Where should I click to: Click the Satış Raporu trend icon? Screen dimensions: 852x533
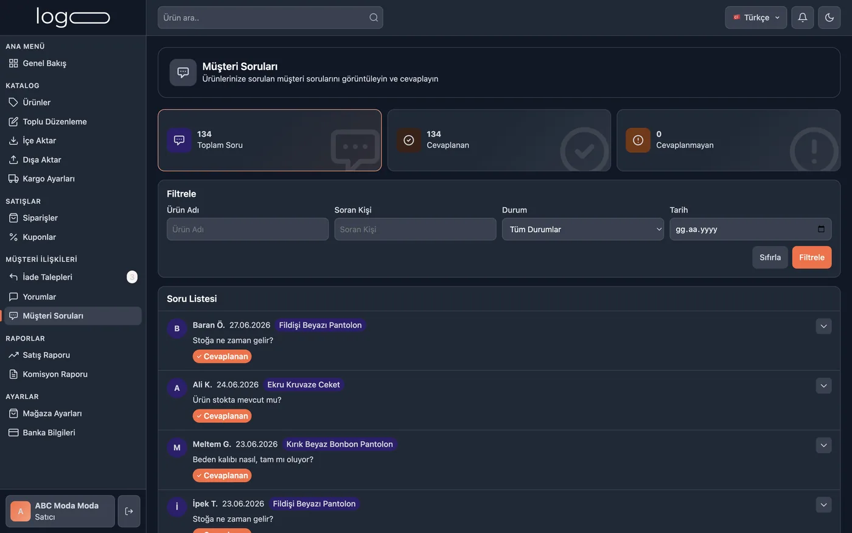click(13, 355)
